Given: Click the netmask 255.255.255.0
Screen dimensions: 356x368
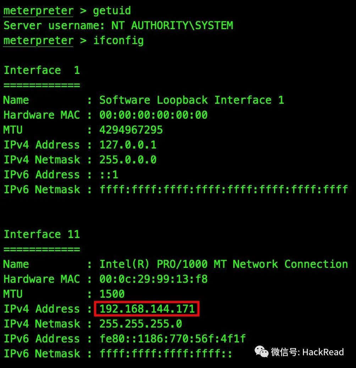Looking at the screenshot, I should (140, 324).
